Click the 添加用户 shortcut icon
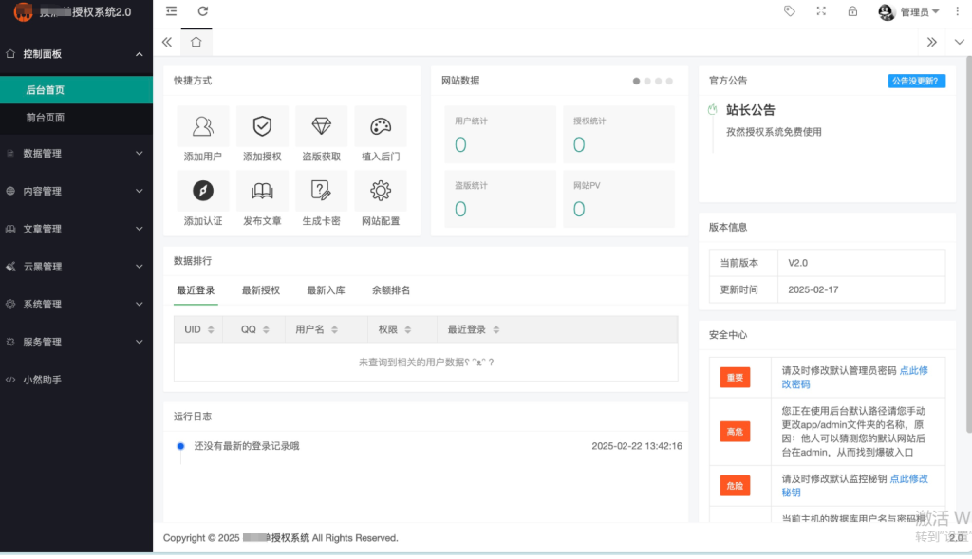The image size is (972, 559). (x=203, y=126)
